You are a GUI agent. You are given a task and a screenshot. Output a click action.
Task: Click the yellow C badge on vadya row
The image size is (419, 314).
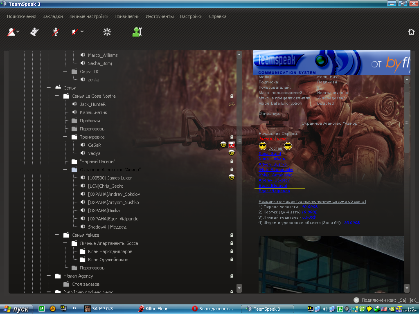[x=232, y=153]
